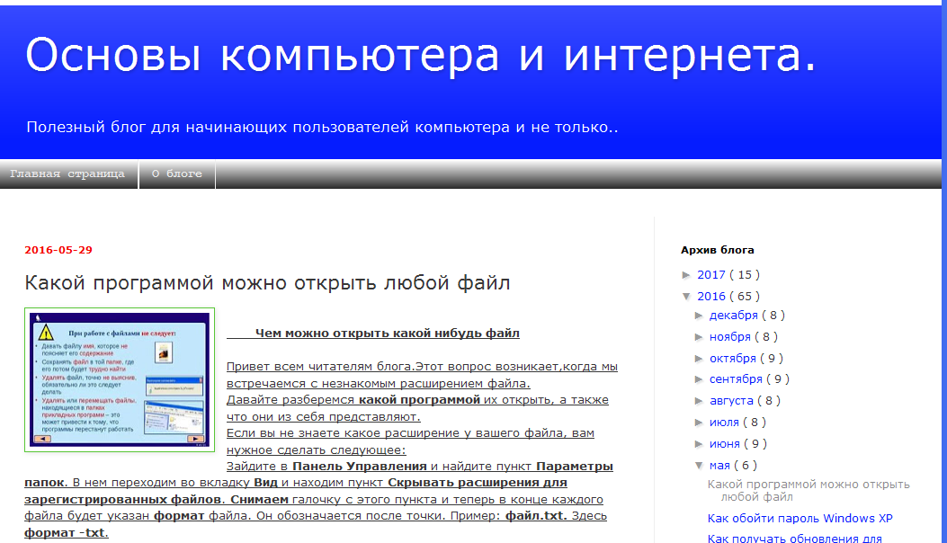Open the 2016 archive link
This screenshot has height=543, width=947.
coord(710,297)
